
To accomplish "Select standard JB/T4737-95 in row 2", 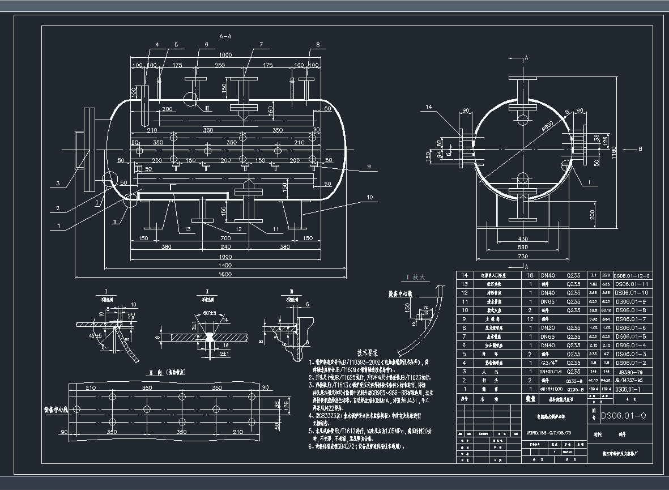I will click(x=629, y=380).
